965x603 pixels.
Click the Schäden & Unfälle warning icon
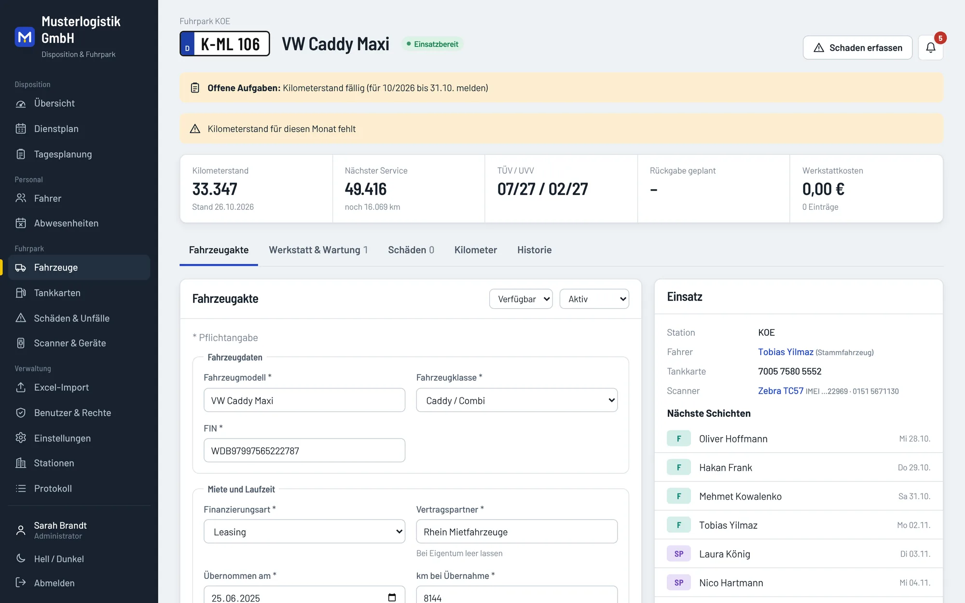pyautogui.click(x=21, y=318)
